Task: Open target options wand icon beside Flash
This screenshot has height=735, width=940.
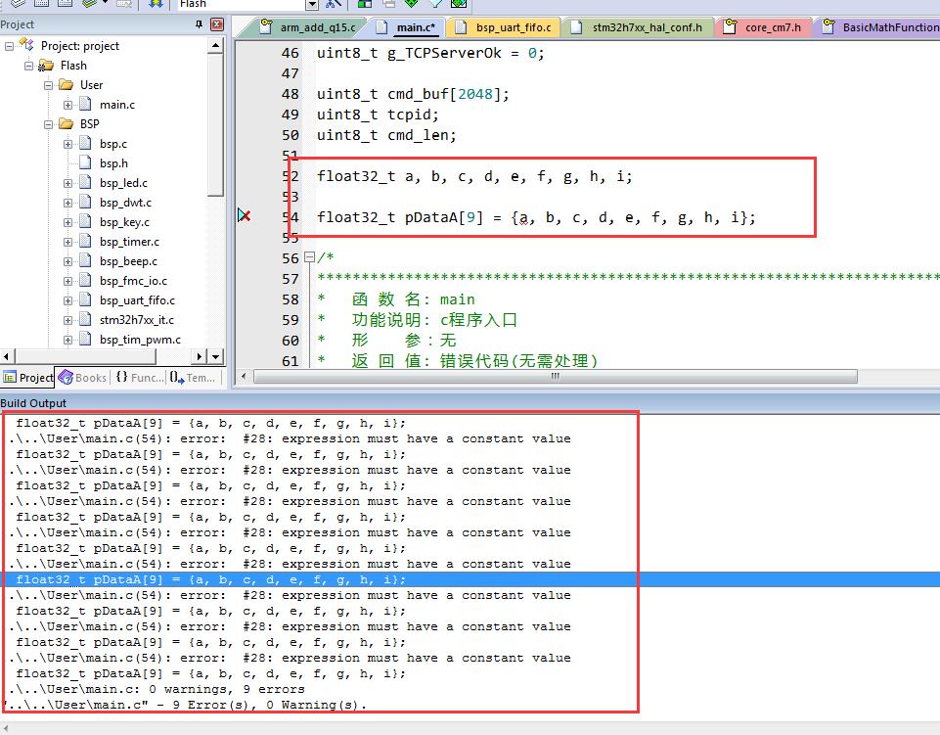Action: [x=333, y=4]
